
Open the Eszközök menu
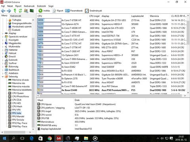tap(42, 6)
